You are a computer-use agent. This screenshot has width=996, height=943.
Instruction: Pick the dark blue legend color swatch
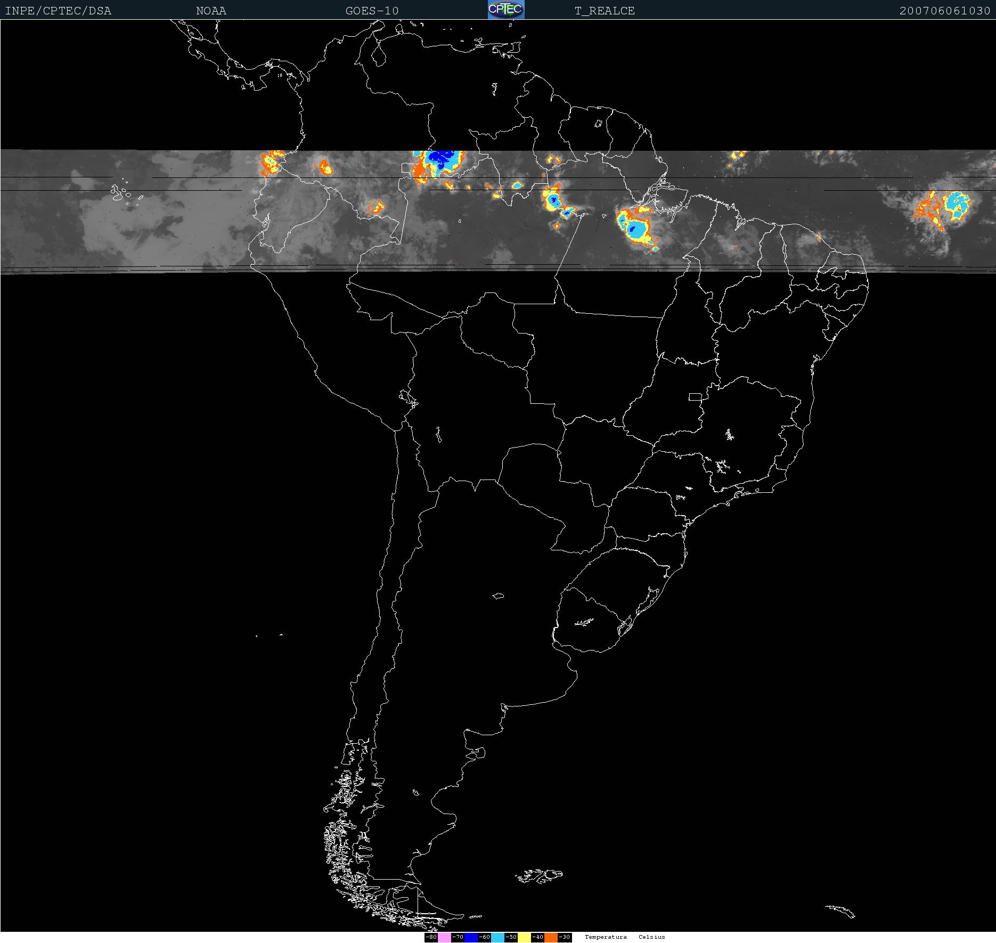pyautogui.click(x=471, y=937)
